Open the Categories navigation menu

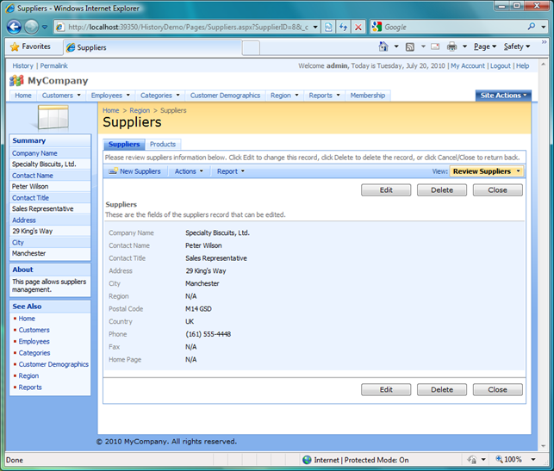pyautogui.click(x=160, y=96)
